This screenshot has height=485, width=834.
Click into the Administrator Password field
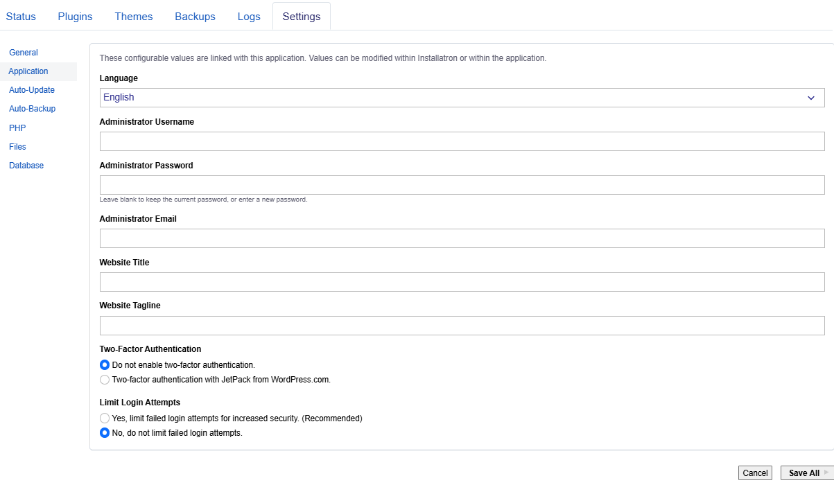pos(462,185)
